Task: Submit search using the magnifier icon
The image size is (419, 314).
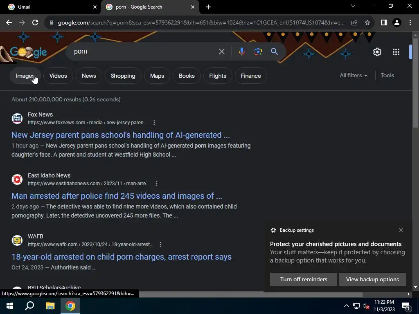Action: pyautogui.click(x=275, y=52)
